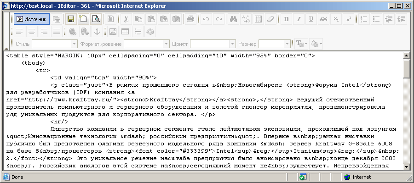Click the Redo arrow
The image size is (414, 183).
218,19
